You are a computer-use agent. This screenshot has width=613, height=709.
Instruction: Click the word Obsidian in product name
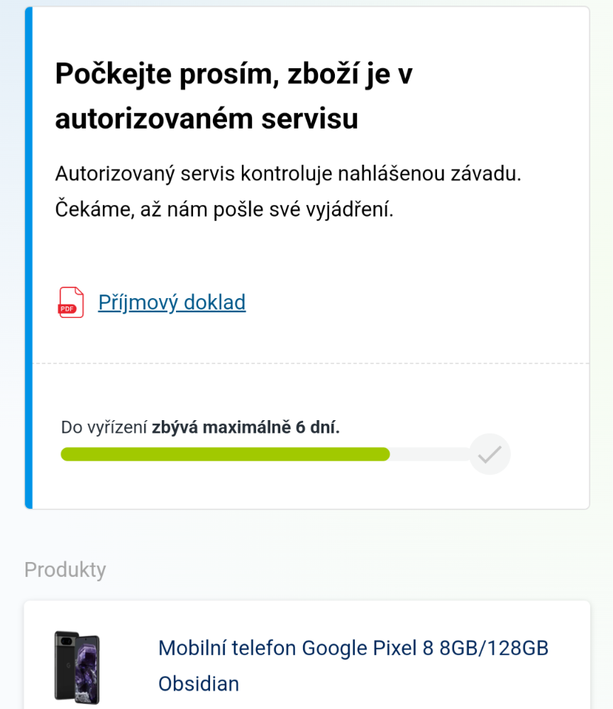[199, 683]
